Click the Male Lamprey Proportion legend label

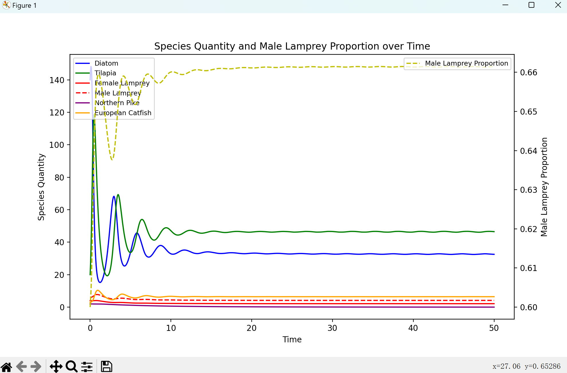pos(466,63)
